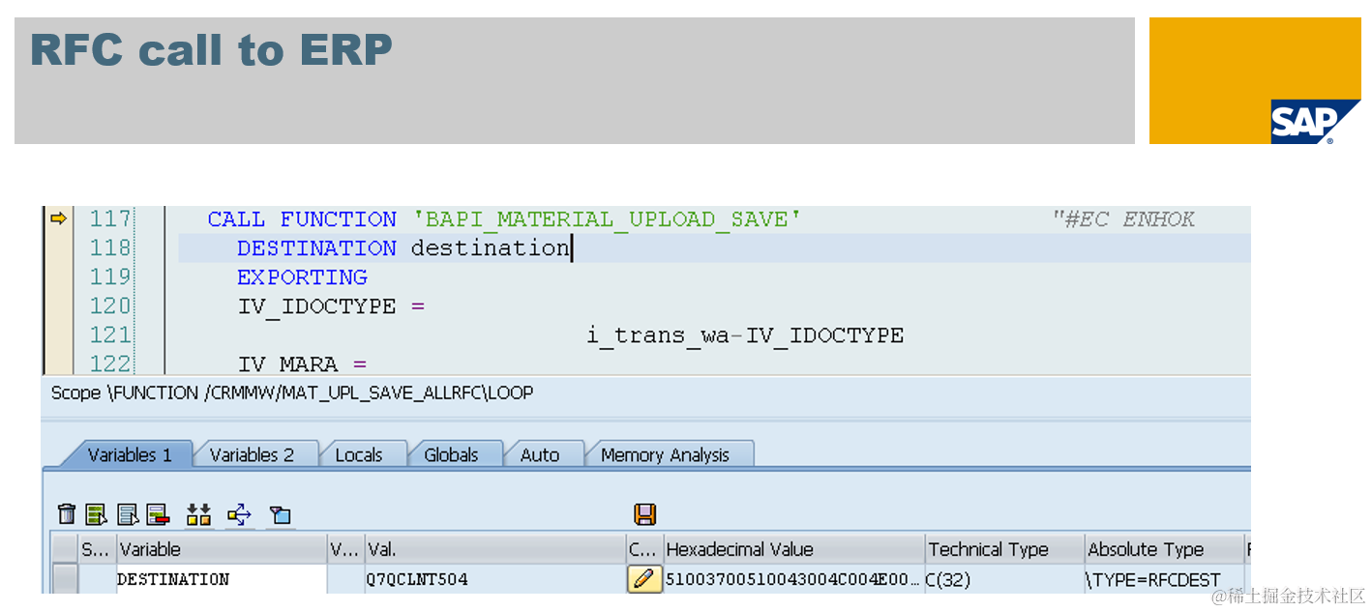Click line number 122 in the editor
The height and width of the screenshot is (612, 1372).
110,364
